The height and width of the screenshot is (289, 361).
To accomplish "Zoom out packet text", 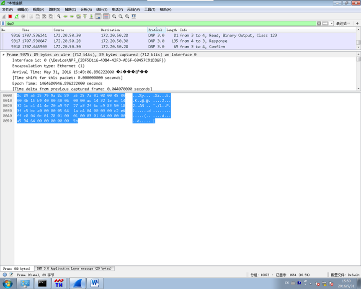I will click(x=121, y=16).
